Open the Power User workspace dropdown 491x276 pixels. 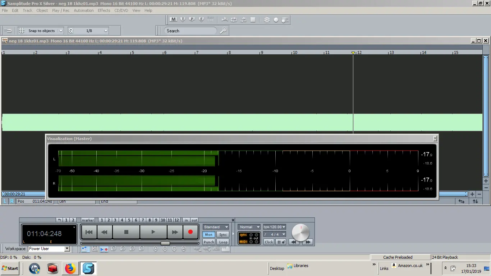[x=67, y=249]
